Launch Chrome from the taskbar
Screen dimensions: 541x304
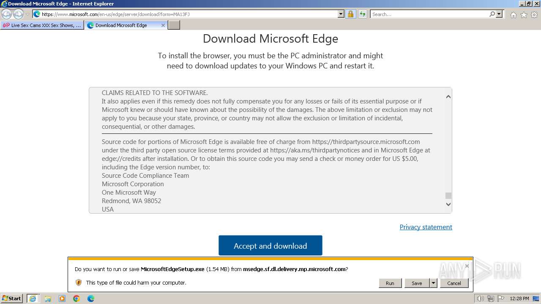[77, 299]
